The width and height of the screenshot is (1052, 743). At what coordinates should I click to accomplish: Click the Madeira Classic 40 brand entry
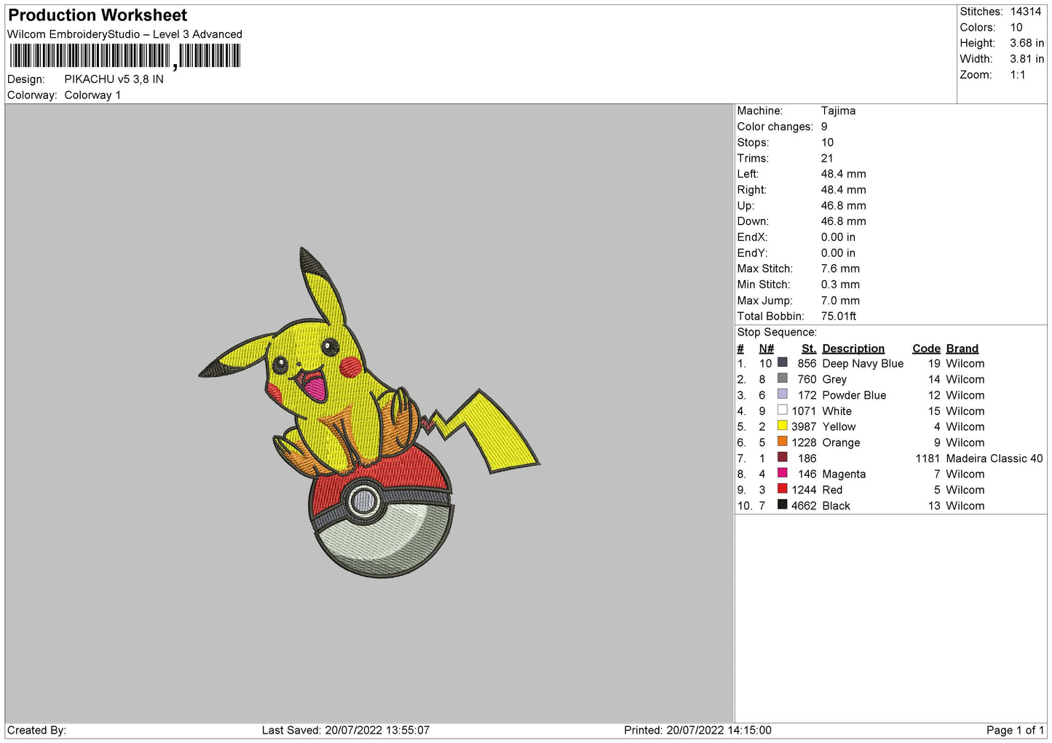click(994, 458)
